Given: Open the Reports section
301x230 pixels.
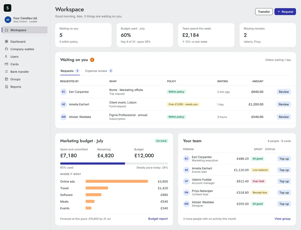Looking at the screenshot, I should click(25, 87).
